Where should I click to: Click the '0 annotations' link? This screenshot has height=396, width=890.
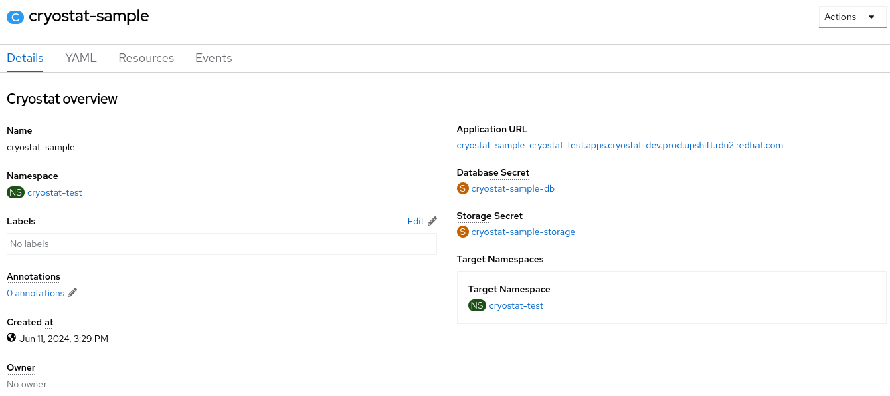pyautogui.click(x=35, y=293)
